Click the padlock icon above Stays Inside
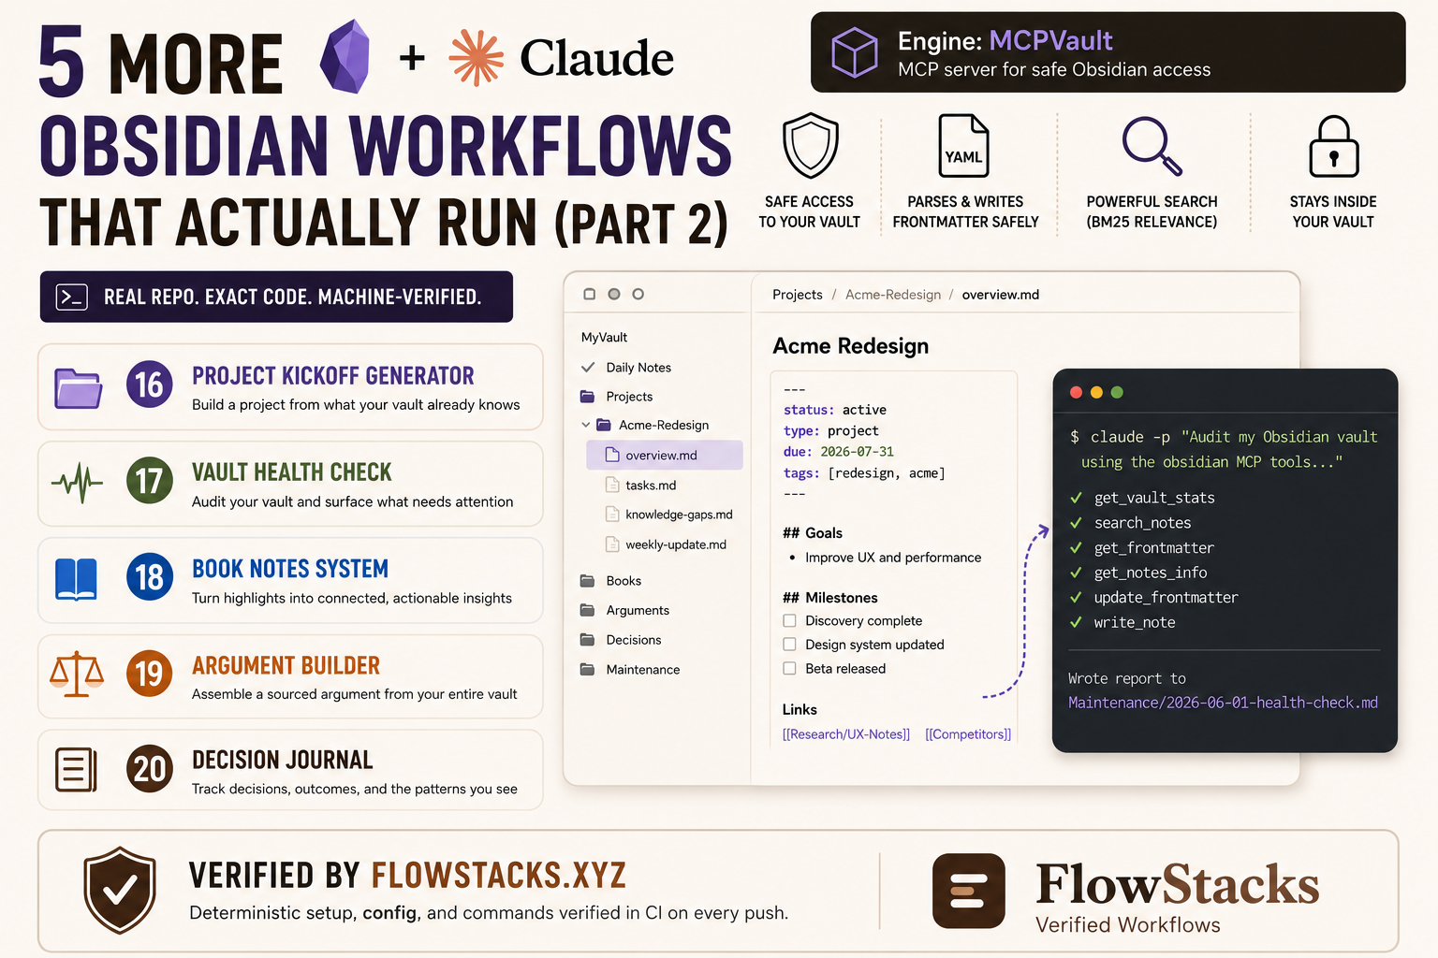Viewport: 1438px width, 958px height. click(x=1334, y=146)
